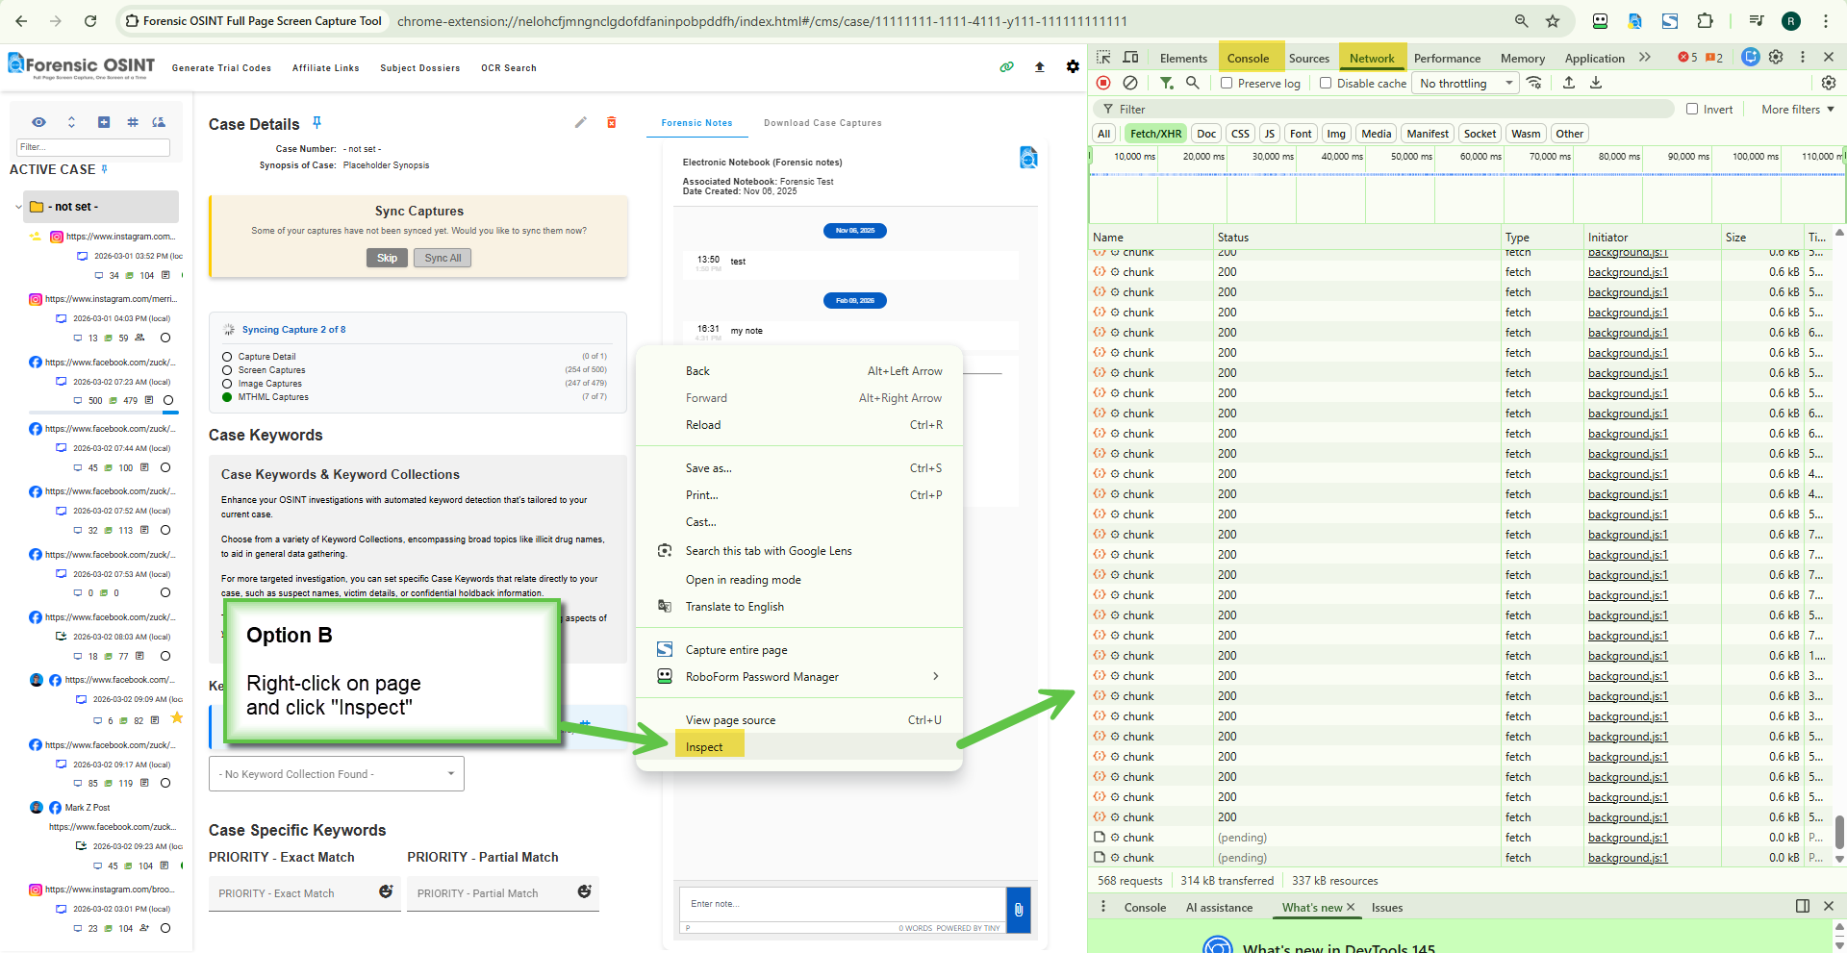
Task: Click the Skip button in Sync Captures
Action: tap(387, 258)
